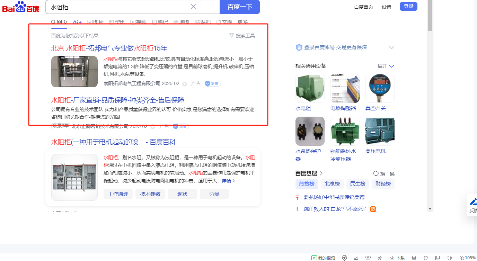This screenshot has width=477, height=261.
Task: Click the 登录 login button
Action: point(408,7)
